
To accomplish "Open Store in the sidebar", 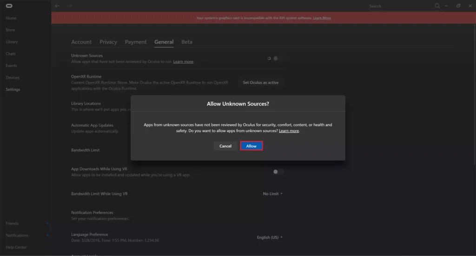I will click(x=10, y=30).
